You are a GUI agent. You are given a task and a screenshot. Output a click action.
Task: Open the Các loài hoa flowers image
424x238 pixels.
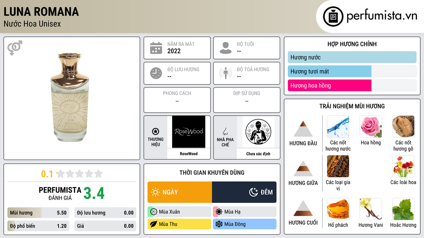click(x=403, y=166)
